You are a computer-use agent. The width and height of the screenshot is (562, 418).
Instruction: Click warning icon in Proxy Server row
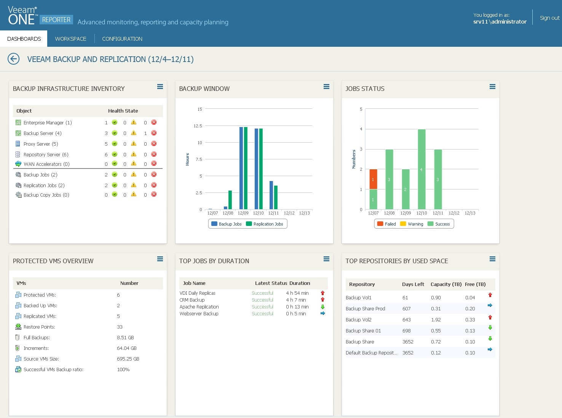pos(134,143)
